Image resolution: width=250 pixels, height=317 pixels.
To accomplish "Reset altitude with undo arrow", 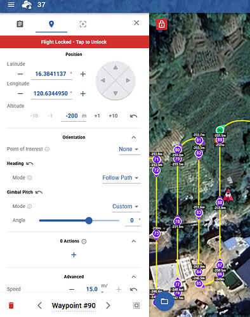I will (x=133, y=116).
